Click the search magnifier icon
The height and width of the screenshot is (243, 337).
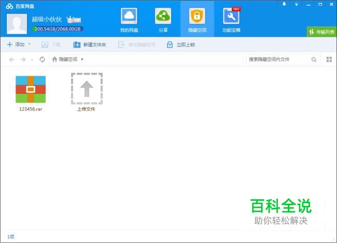[314, 60]
